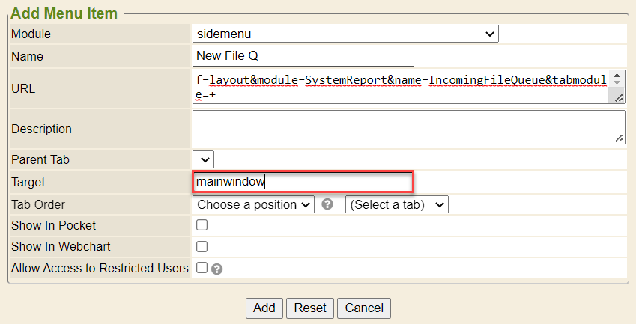Toggle the Show In Webchart checkbox
The width and height of the screenshot is (636, 324).
(x=202, y=246)
